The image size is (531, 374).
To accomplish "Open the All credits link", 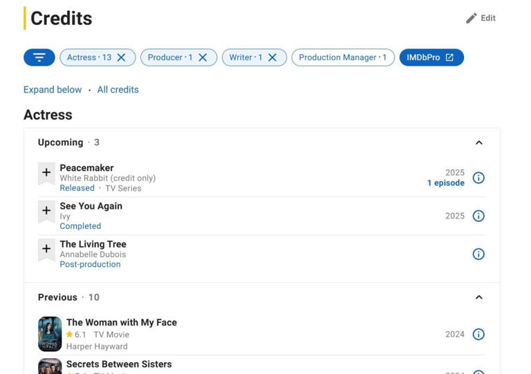I will click(x=118, y=90).
